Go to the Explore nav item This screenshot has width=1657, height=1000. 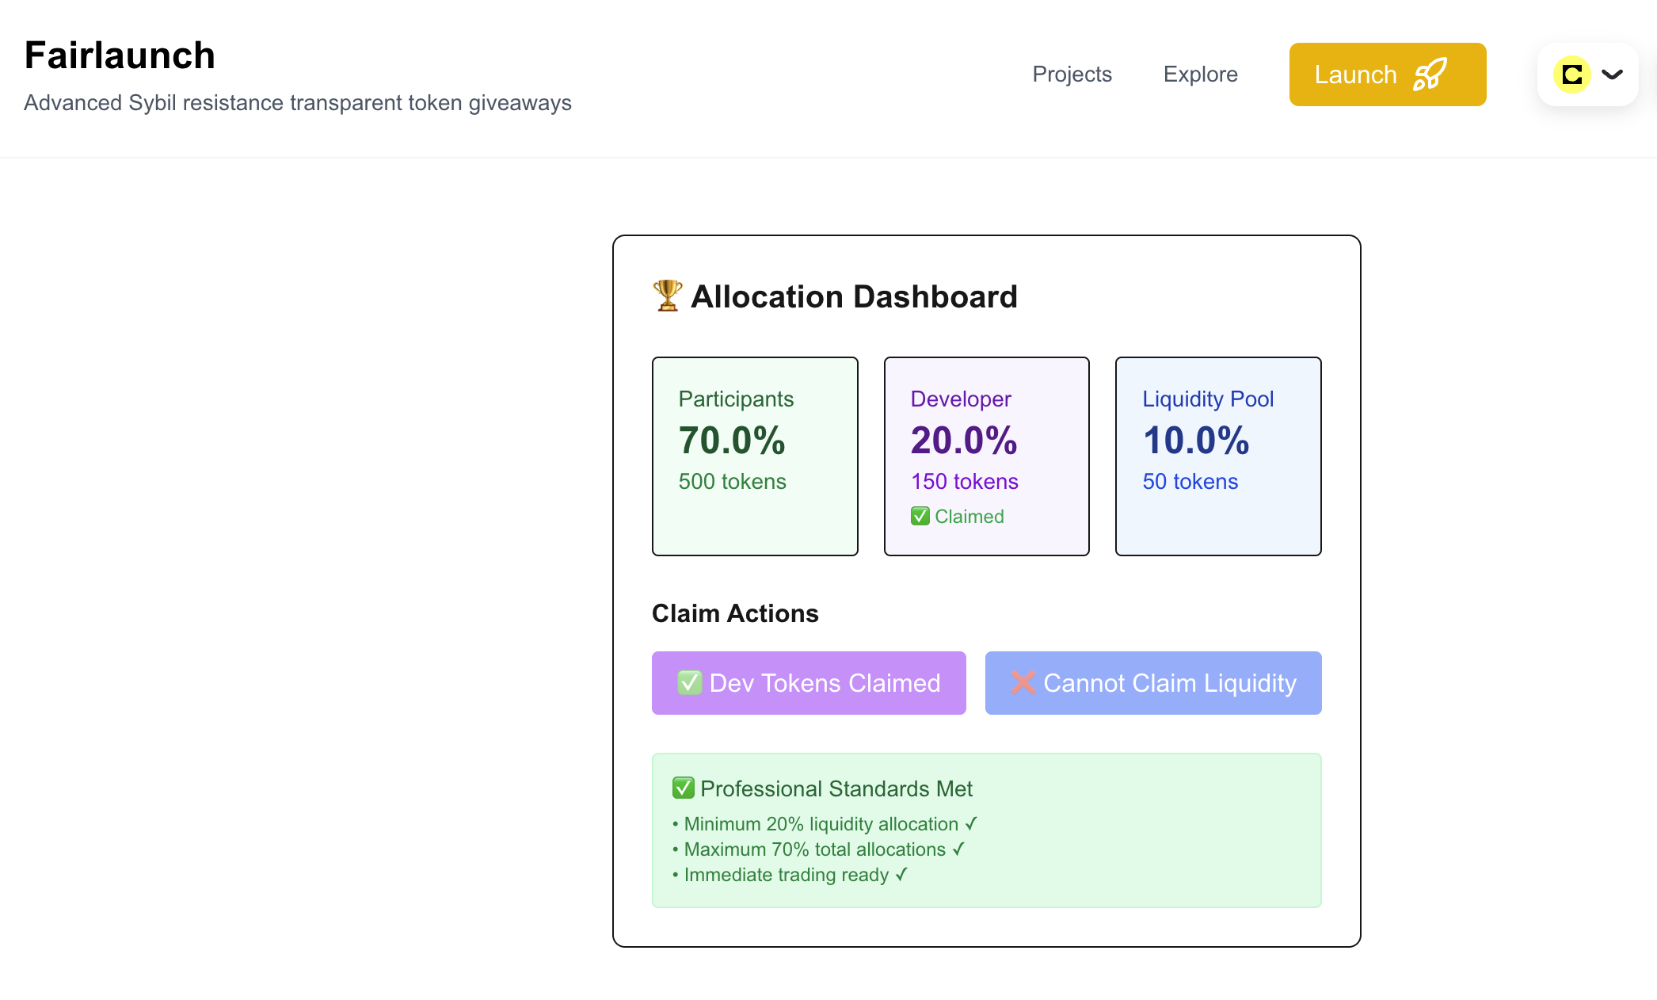click(1200, 74)
